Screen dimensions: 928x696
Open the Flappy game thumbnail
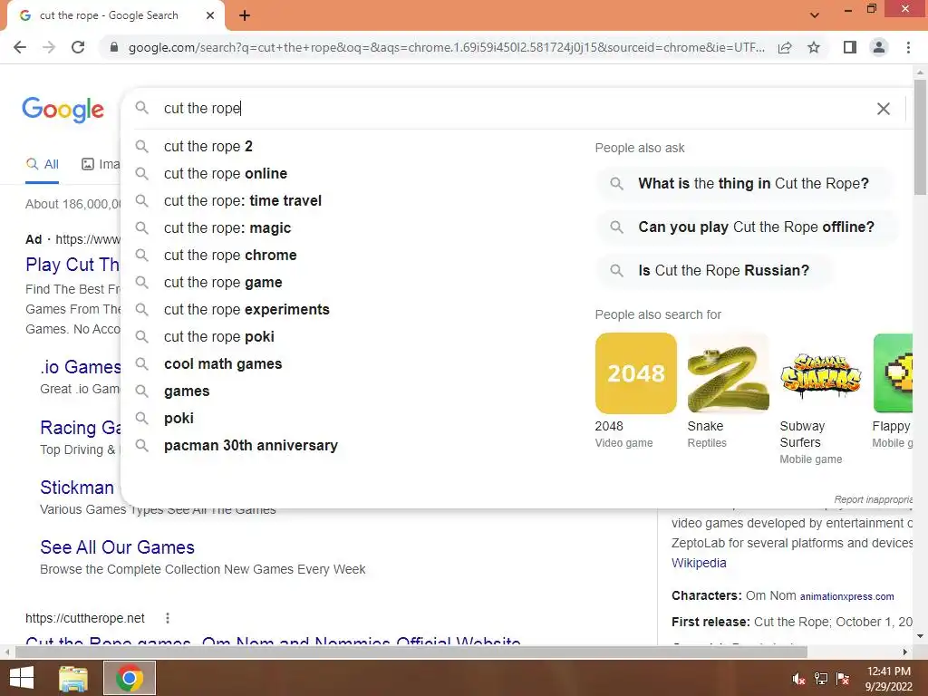tap(893, 372)
